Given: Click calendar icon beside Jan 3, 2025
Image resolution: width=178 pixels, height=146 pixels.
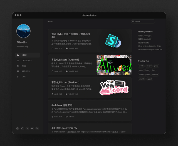Looking at the screenshot, I should tap(53, 94).
